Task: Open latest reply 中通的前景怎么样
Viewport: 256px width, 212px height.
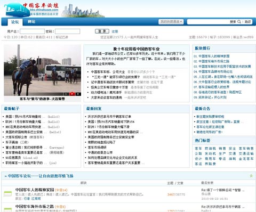Action: pos(100,153)
